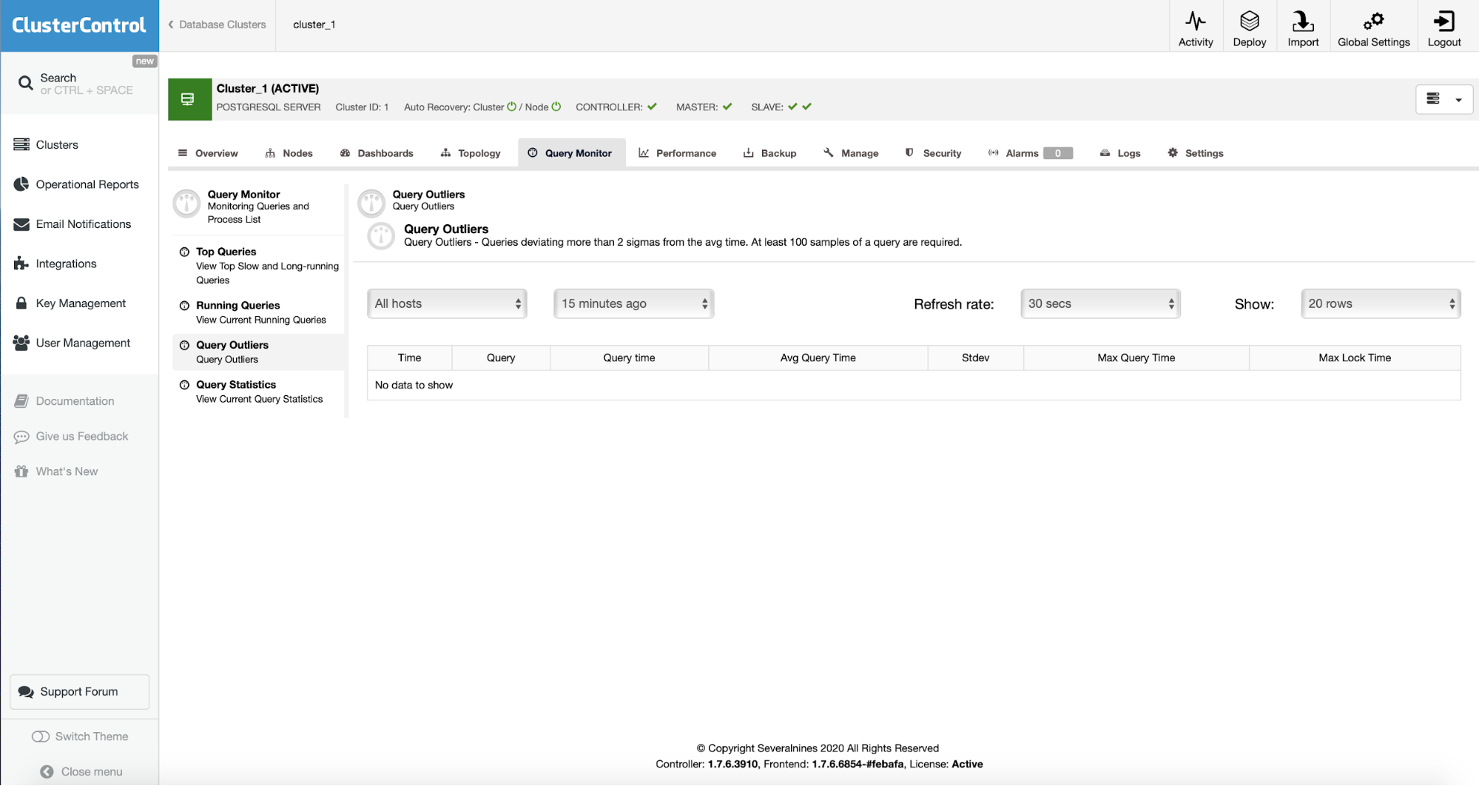Click the Max Query Time column header
This screenshot has height=786, width=1479.
(x=1136, y=357)
